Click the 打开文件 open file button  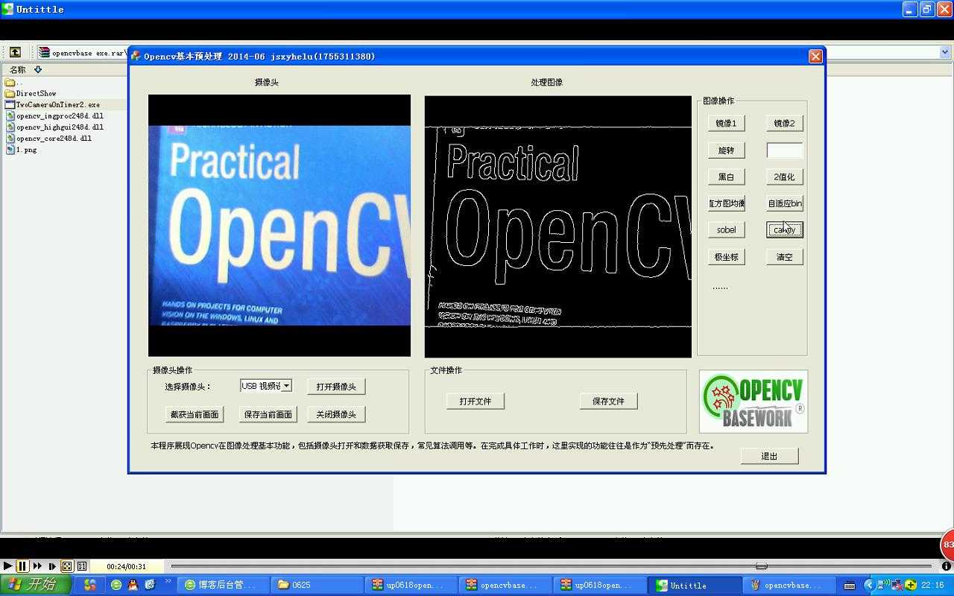tap(476, 402)
